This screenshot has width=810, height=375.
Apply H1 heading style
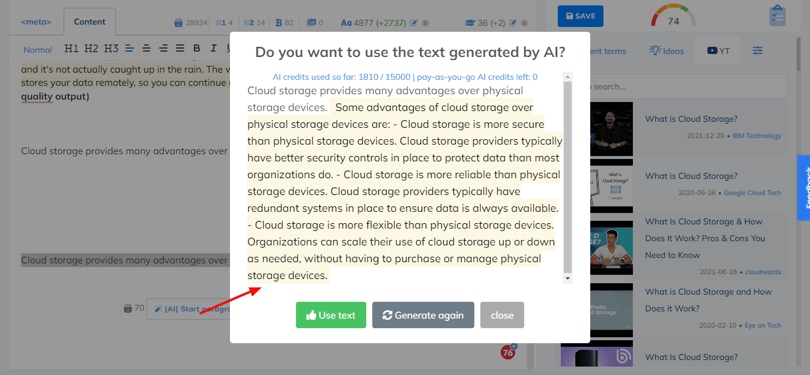[x=71, y=49]
